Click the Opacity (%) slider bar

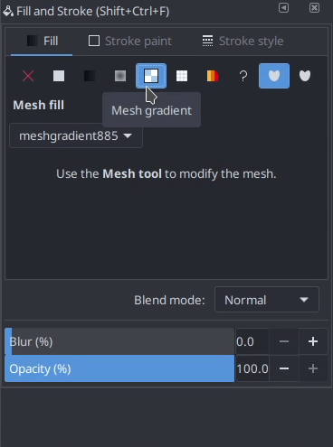click(x=119, y=368)
